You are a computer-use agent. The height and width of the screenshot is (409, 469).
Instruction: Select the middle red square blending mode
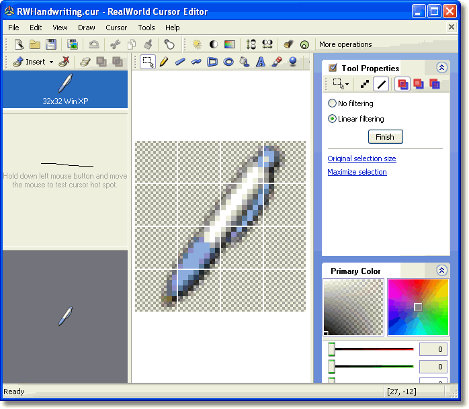[x=419, y=85]
